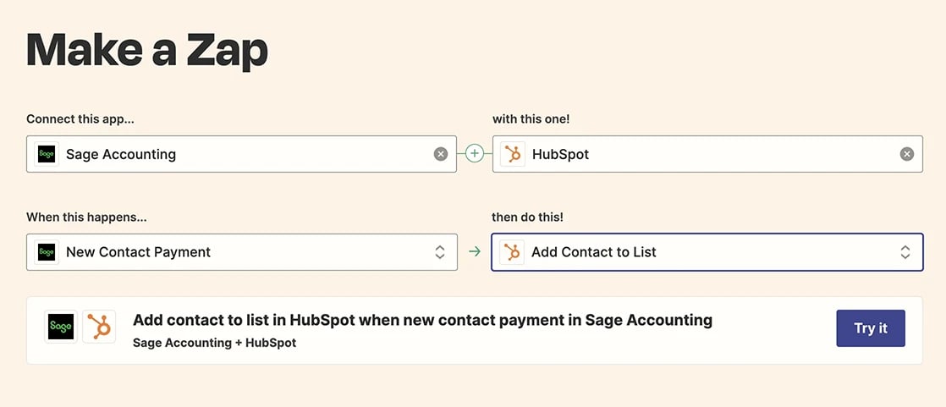Click the HubSpot logo in the second app field
This screenshot has width=946, height=407.
(513, 154)
